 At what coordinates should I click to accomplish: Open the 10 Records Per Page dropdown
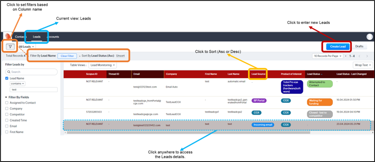point(327,56)
